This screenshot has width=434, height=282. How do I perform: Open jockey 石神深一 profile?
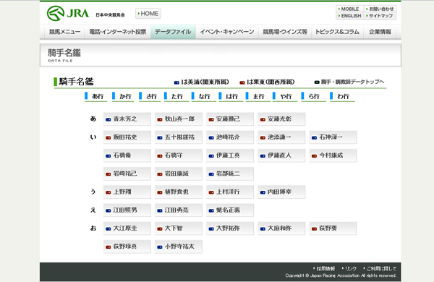(333, 137)
